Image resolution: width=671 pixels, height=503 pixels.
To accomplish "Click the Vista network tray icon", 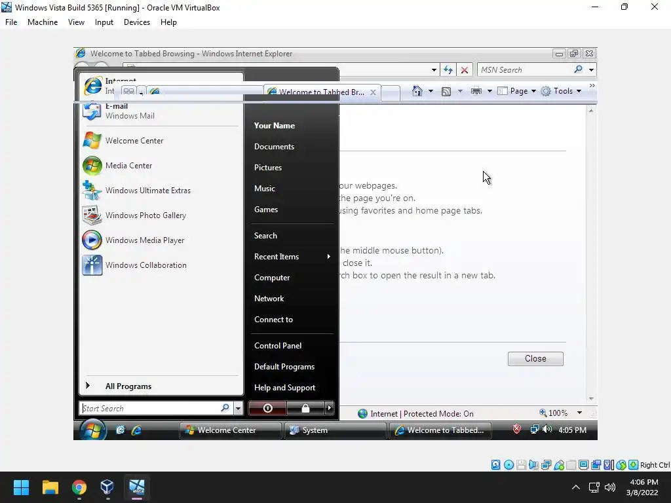I will [535, 429].
